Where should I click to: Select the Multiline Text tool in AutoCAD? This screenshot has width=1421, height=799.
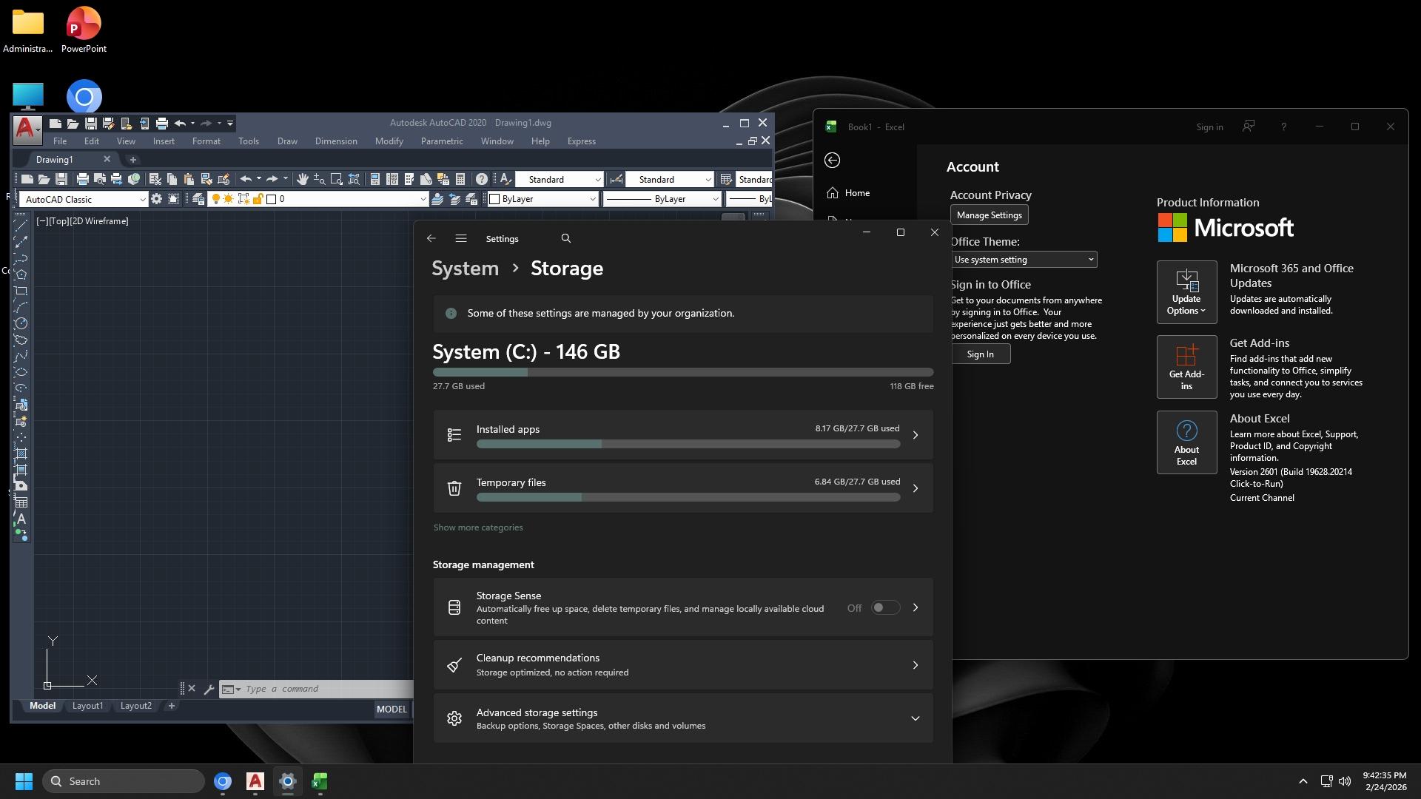tap(21, 519)
